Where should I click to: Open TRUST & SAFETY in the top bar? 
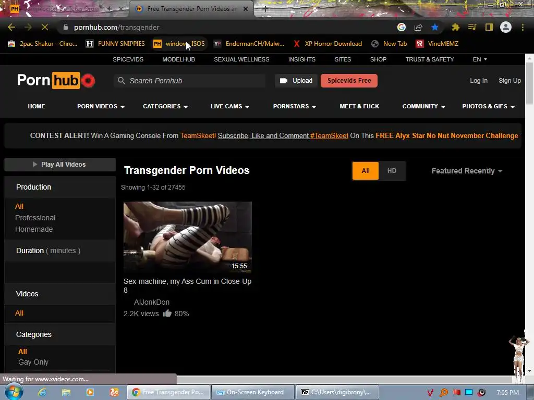click(430, 59)
